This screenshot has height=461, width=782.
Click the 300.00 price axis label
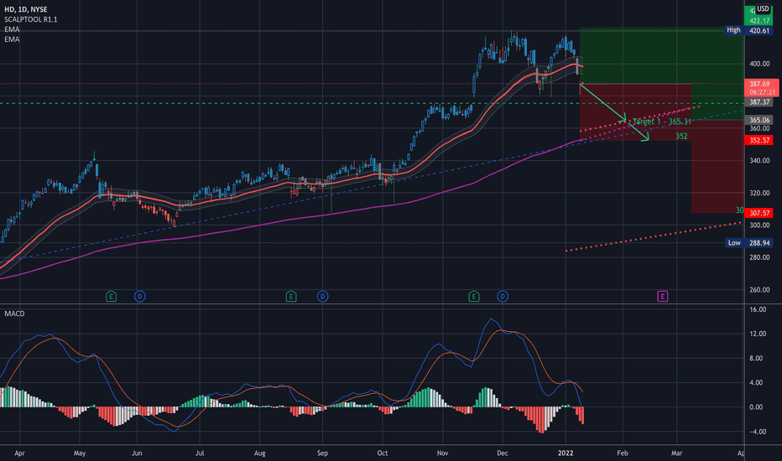[759, 225]
